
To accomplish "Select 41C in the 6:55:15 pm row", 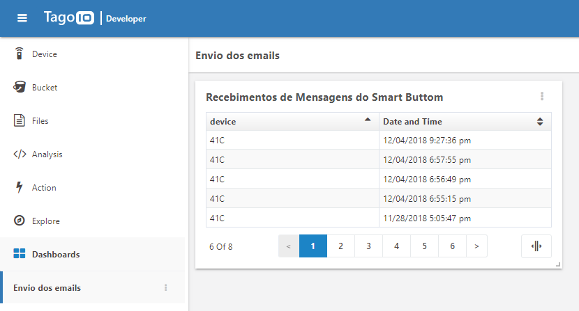I will [292, 198].
